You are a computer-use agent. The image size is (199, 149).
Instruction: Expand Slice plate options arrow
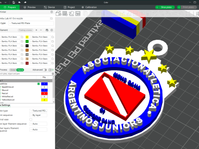click(157, 7)
